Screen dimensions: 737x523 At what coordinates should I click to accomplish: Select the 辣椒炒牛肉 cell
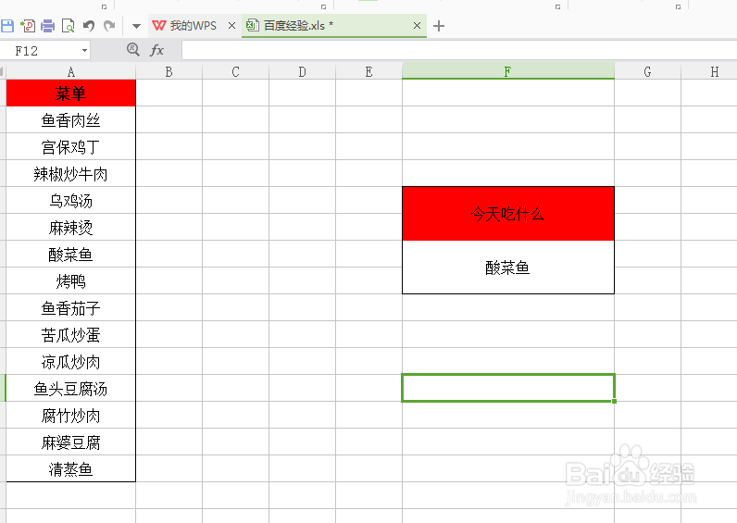pos(71,174)
